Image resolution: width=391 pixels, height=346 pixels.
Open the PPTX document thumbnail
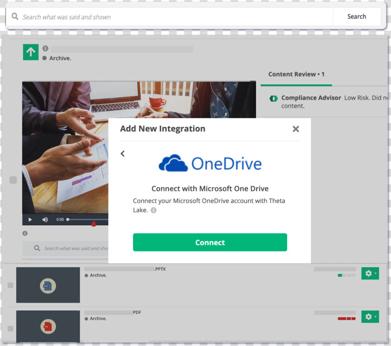pyautogui.click(x=48, y=285)
